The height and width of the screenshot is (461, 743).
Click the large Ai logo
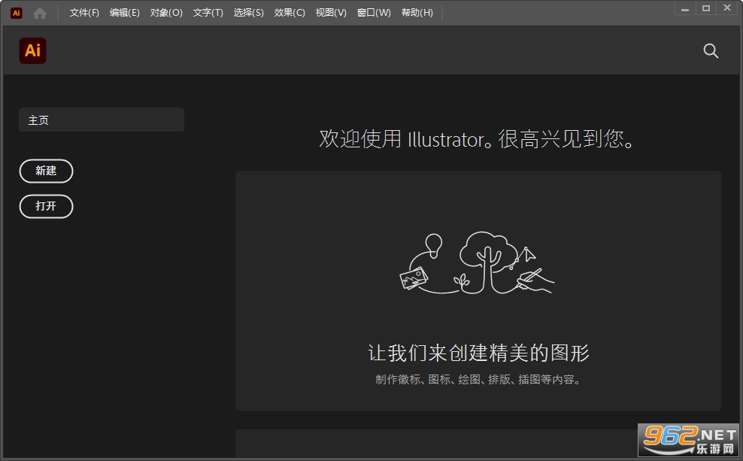(32, 50)
